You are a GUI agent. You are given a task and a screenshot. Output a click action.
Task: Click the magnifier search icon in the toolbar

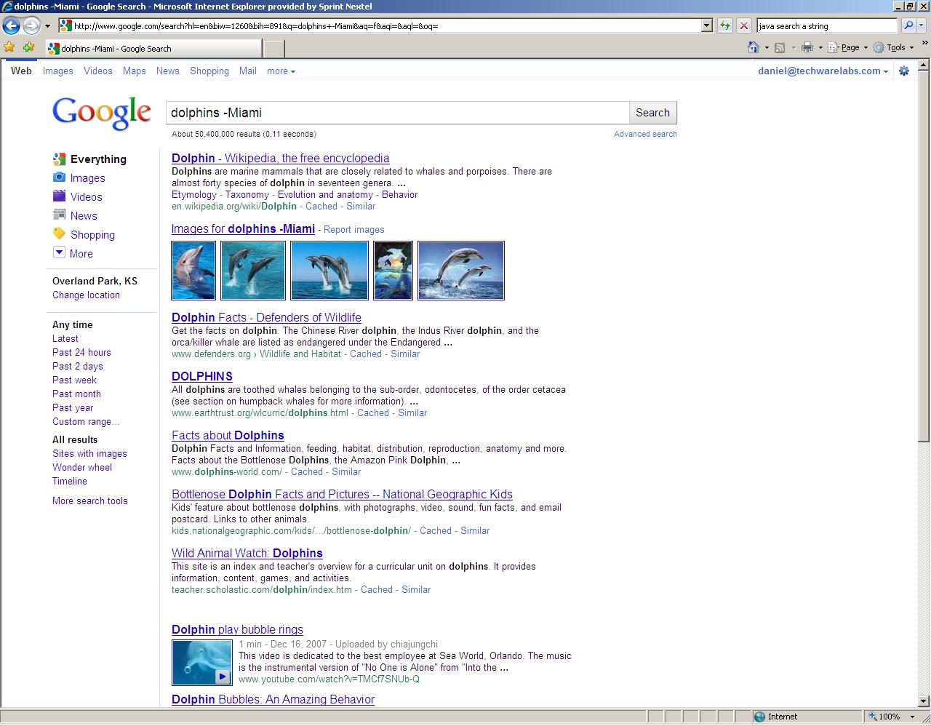pos(908,25)
